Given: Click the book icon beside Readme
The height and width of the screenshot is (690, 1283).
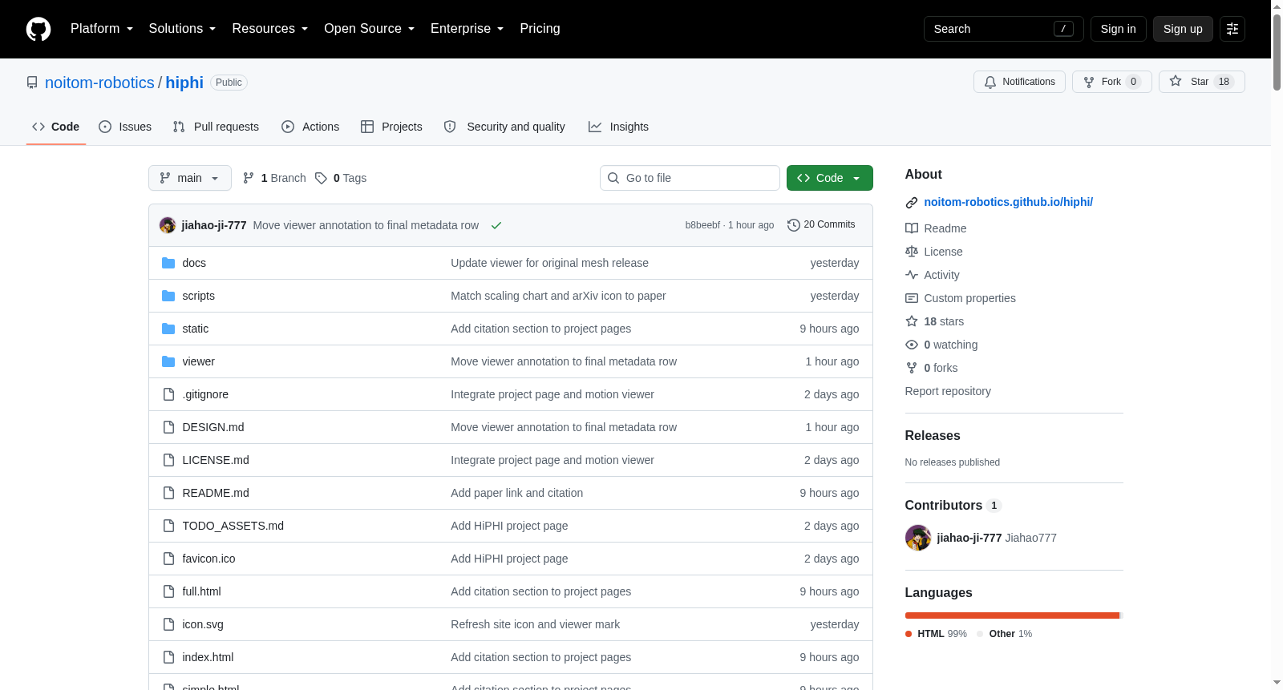Looking at the screenshot, I should (x=912, y=228).
